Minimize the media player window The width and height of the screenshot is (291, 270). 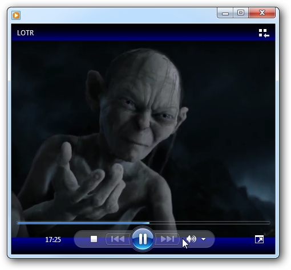point(225,13)
